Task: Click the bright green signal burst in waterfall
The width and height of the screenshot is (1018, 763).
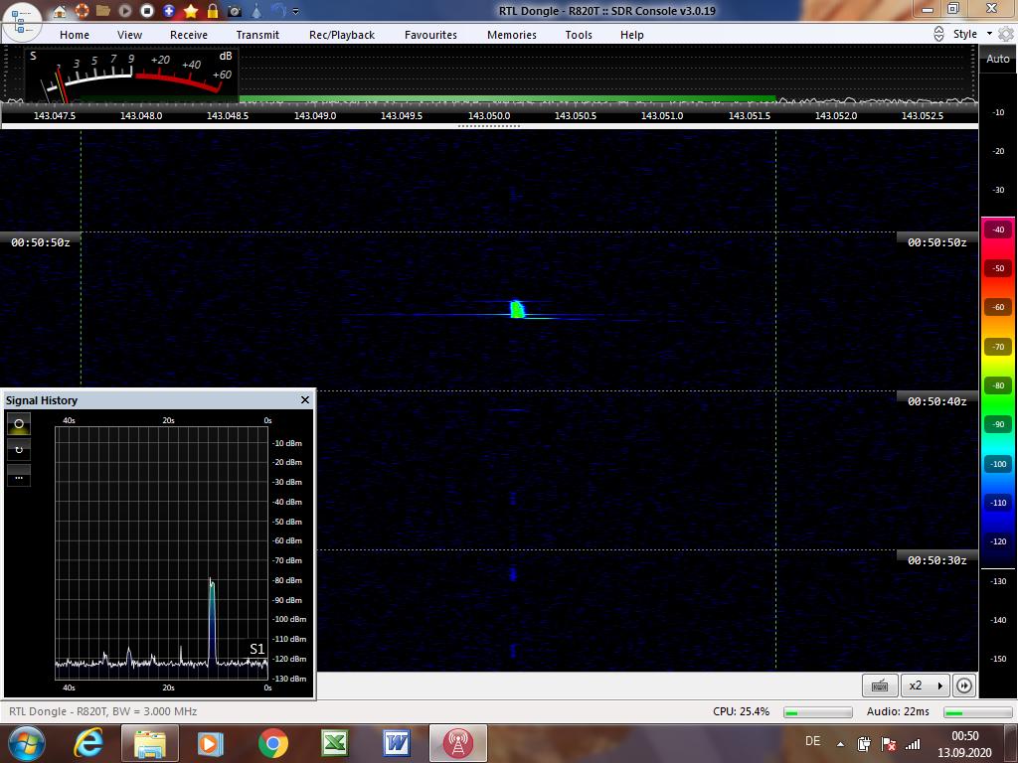Action: tap(517, 309)
